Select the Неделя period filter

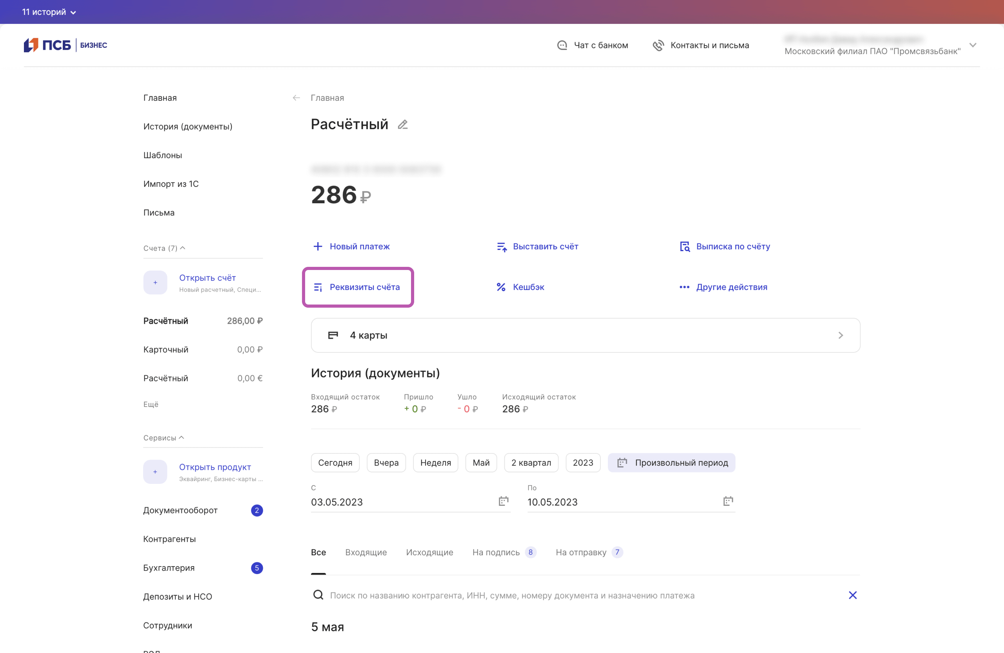tap(435, 463)
